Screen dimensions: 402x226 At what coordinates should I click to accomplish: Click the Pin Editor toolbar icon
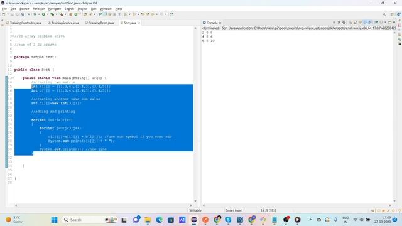coord(171,14)
